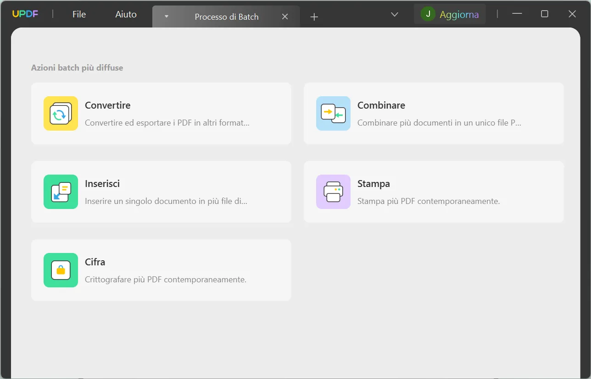Viewport: 591px width, 379px height.
Task: Click the Aggiorna button
Action: tap(450, 14)
